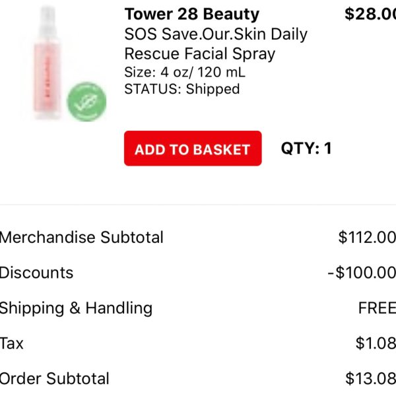This screenshot has height=396, width=396.
Task: Tap the STATUS: Shipped label
Action: click(x=182, y=89)
